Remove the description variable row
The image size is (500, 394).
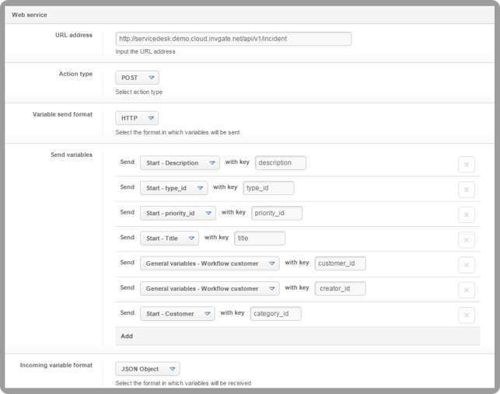pos(467,165)
